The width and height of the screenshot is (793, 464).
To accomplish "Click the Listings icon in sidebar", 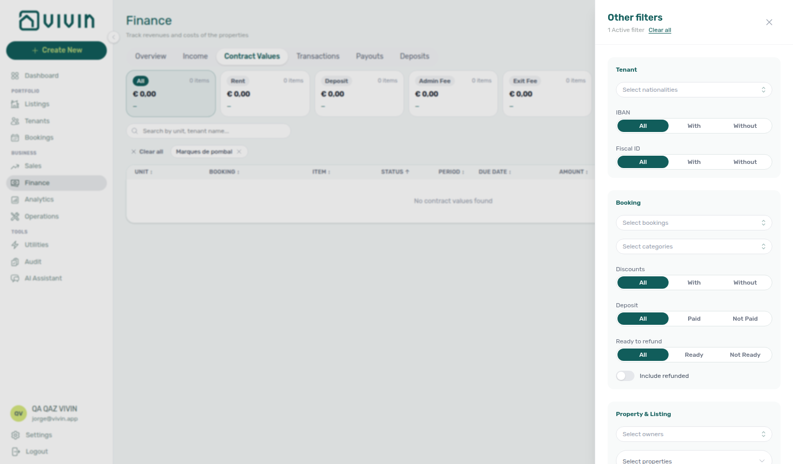I will (x=15, y=104).
